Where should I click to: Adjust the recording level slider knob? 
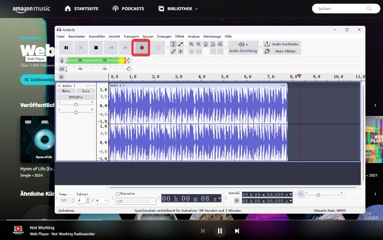(128, 60)
